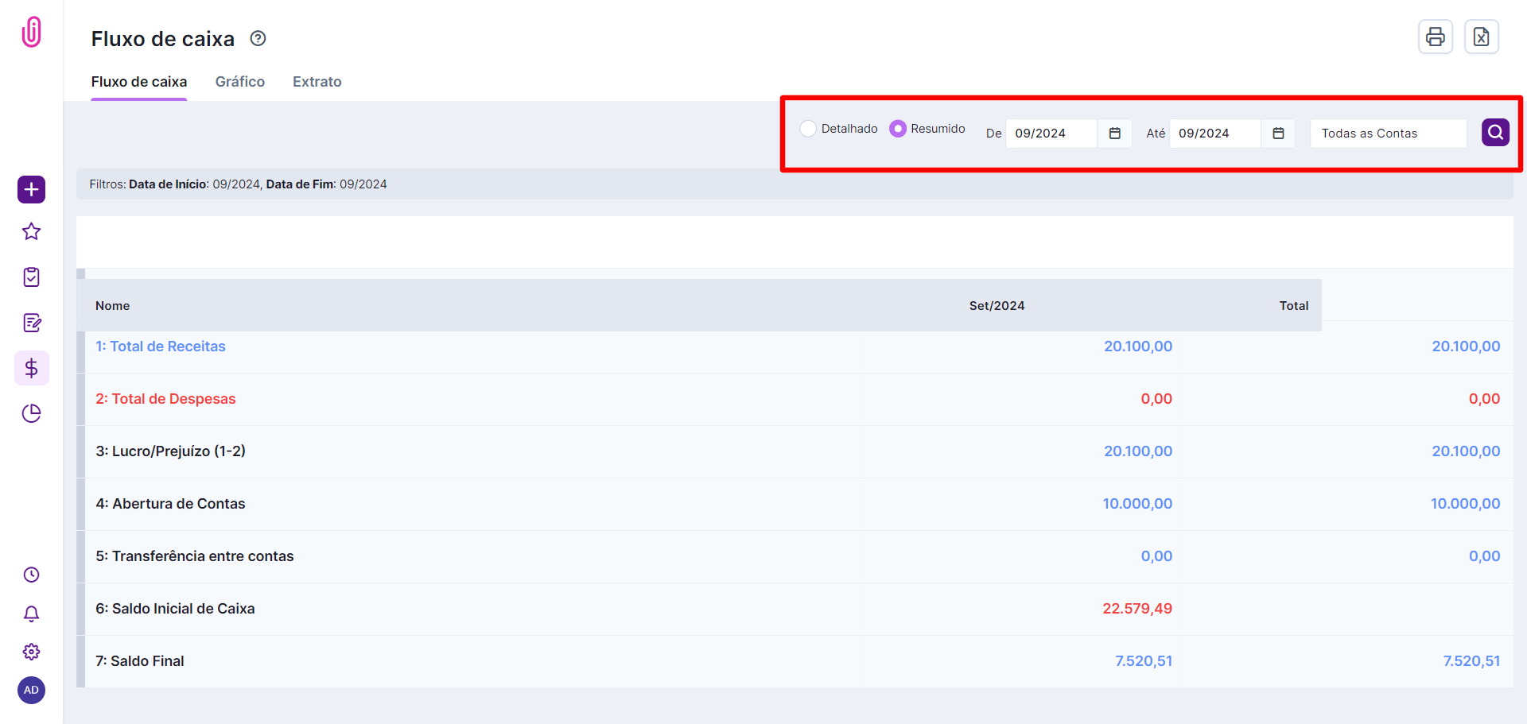The height and width of the screenshot is (724, 1527).
Task: Click the 22.579,49 initial balance value
Action: point(1137,609)
